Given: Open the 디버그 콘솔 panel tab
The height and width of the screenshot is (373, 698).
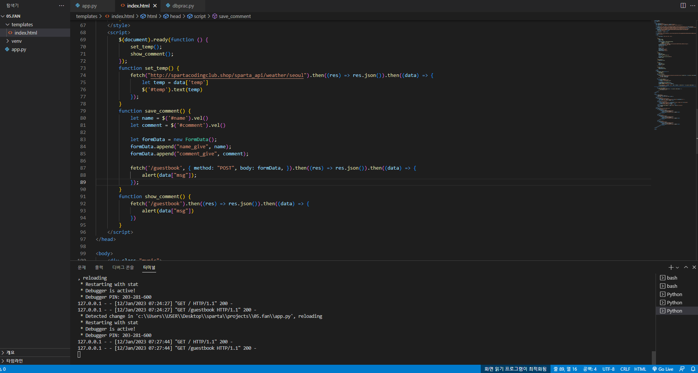Looking at the screenshot, I should (123, 267).
